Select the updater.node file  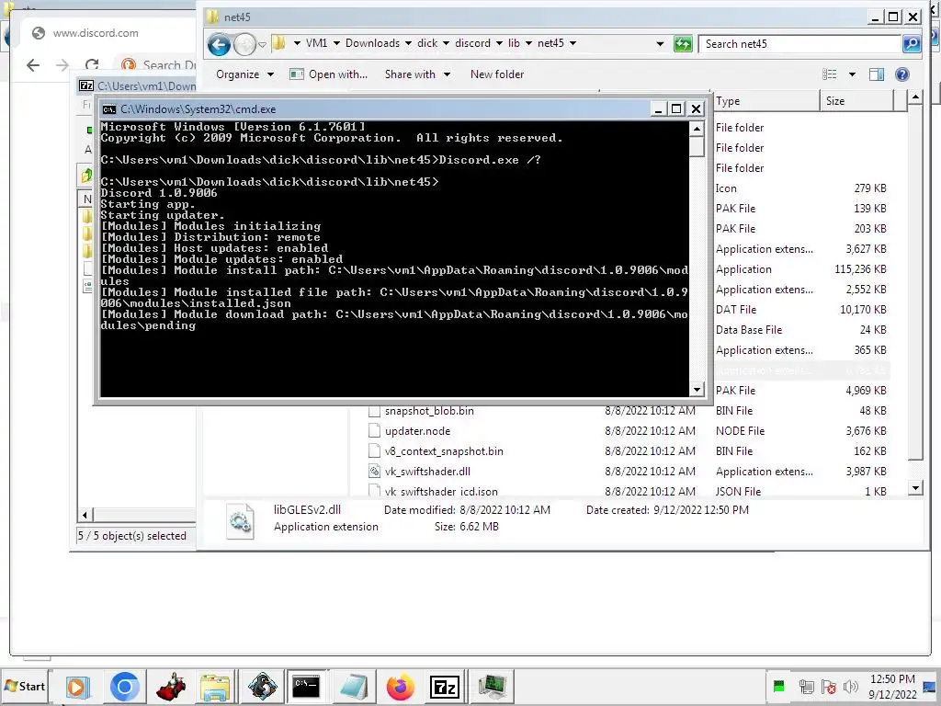418,431
